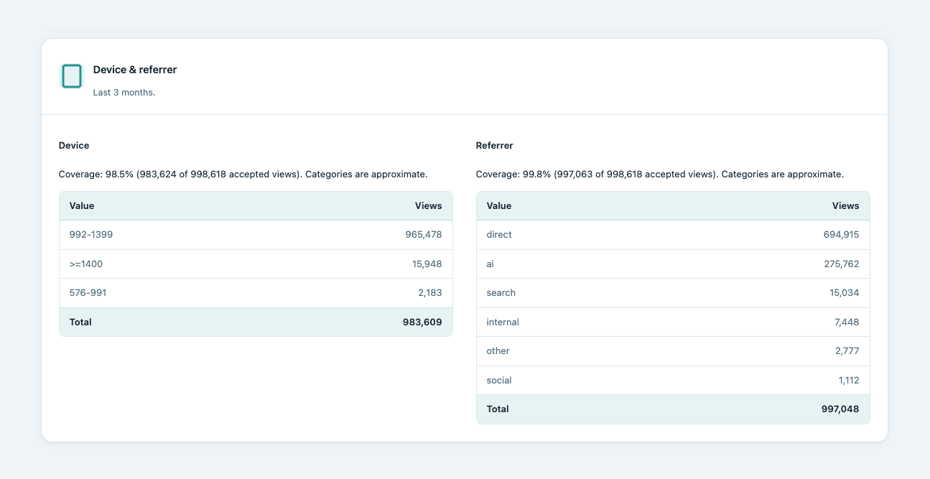Click the 'Total' label in the Device table

80,322
